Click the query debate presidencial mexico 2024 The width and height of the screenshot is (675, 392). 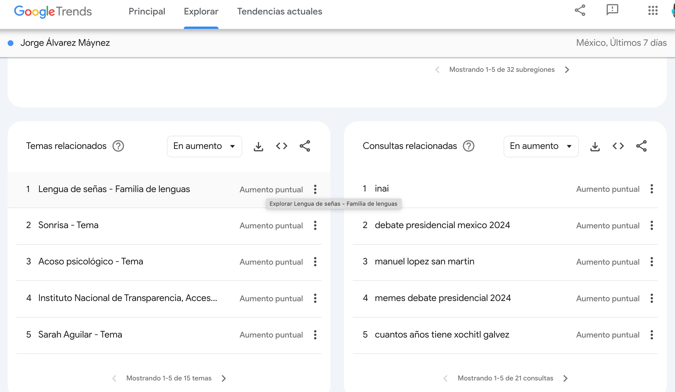tap(442, 225)
